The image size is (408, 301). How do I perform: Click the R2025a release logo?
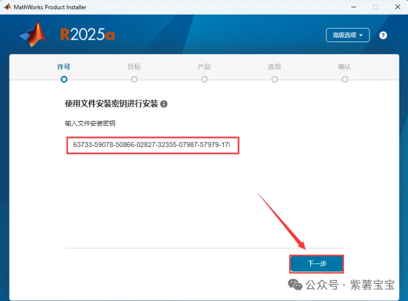(87, 35)
